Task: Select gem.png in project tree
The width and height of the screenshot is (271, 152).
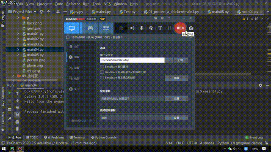Action: [x=34, y=28]
